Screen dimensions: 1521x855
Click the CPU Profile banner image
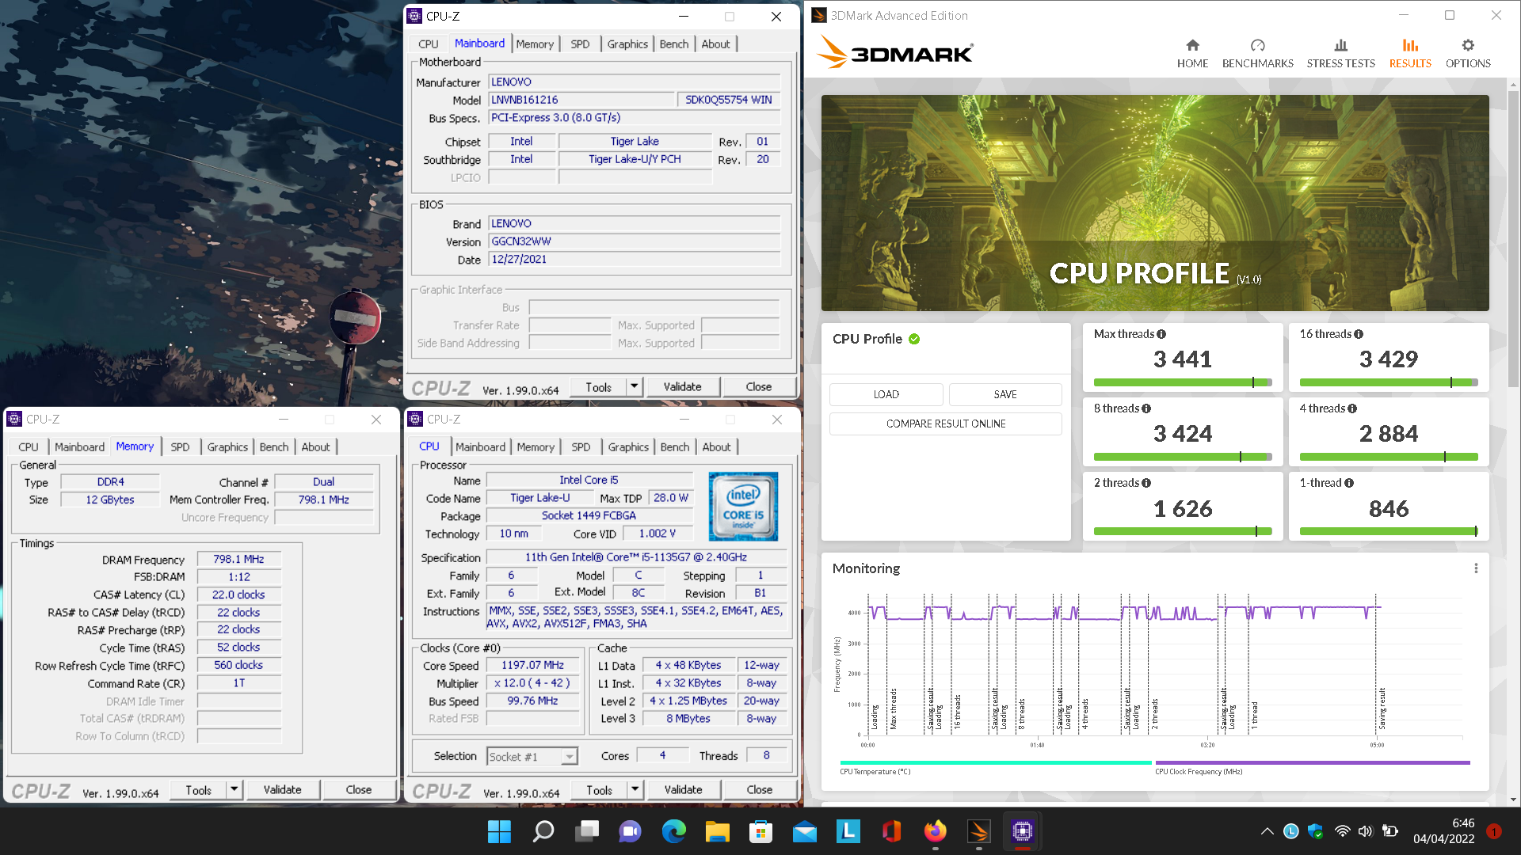click(1155, 203)
